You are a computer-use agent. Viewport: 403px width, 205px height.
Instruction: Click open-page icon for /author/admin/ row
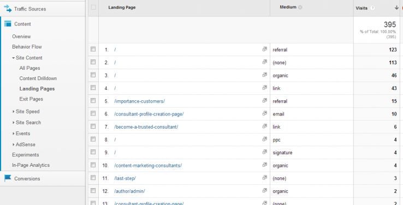pos(264,190)
